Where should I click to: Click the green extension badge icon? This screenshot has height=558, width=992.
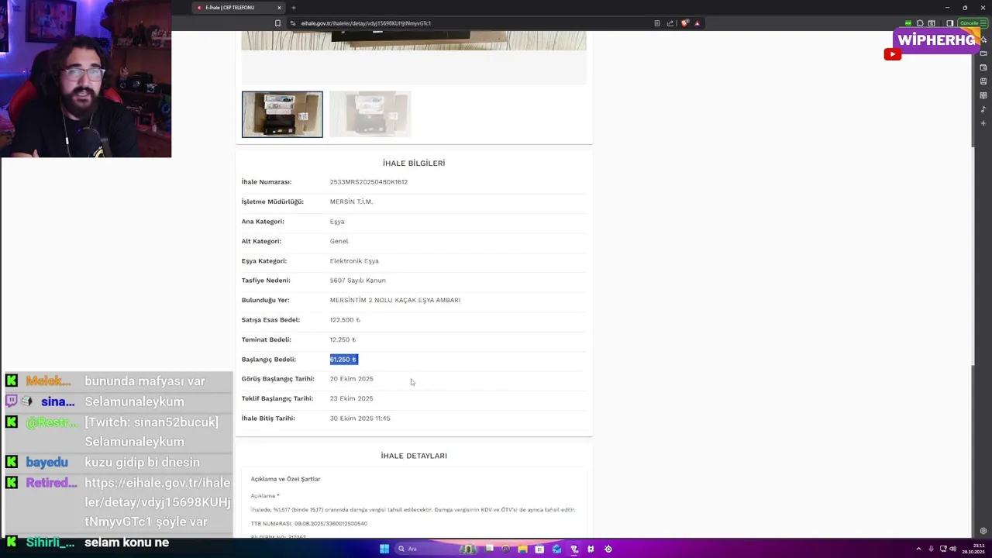908,23
